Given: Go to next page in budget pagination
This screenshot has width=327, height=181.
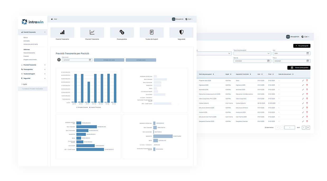Looking at the screenshot, I should (304, 128).
